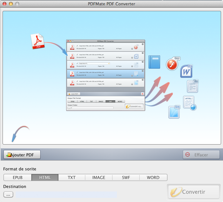
Task: Click the Effacer button
Action: [201, 154]
